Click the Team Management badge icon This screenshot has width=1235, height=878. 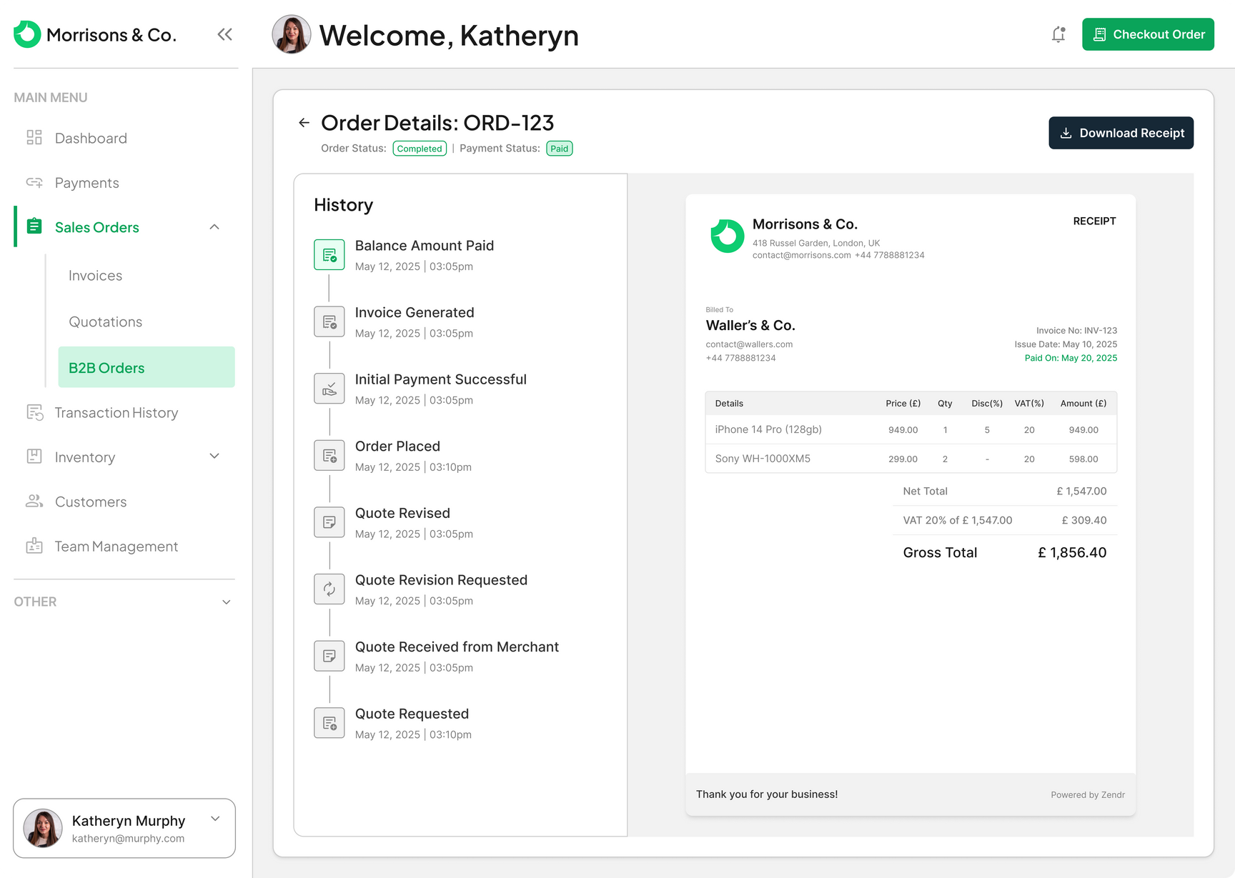point(34,546)
